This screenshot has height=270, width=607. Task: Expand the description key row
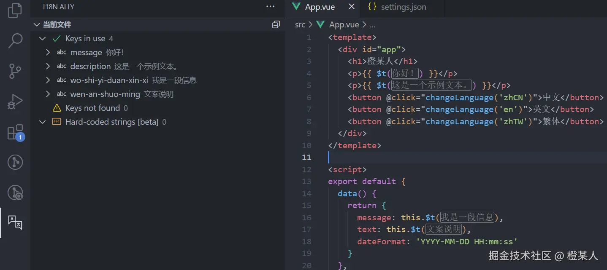point(48,67)
